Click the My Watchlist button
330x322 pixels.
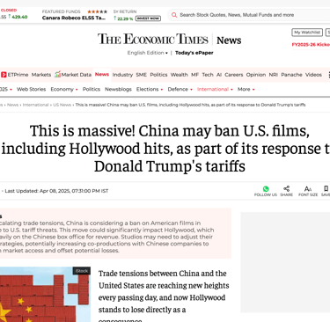pyautogui.click(x=307, y=33)
